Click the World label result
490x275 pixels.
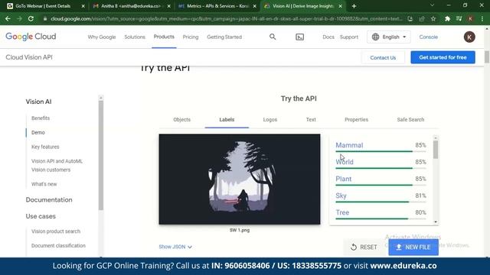point(345,162)
